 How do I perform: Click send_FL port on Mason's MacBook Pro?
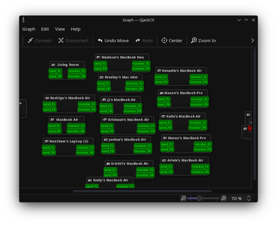164,99
